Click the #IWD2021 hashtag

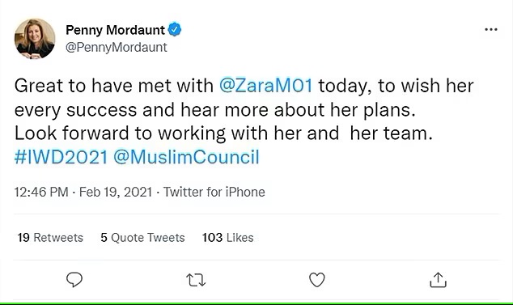(61, 157)
